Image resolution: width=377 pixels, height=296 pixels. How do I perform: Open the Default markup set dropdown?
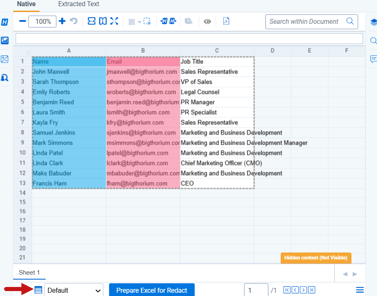tap(74, 290)
